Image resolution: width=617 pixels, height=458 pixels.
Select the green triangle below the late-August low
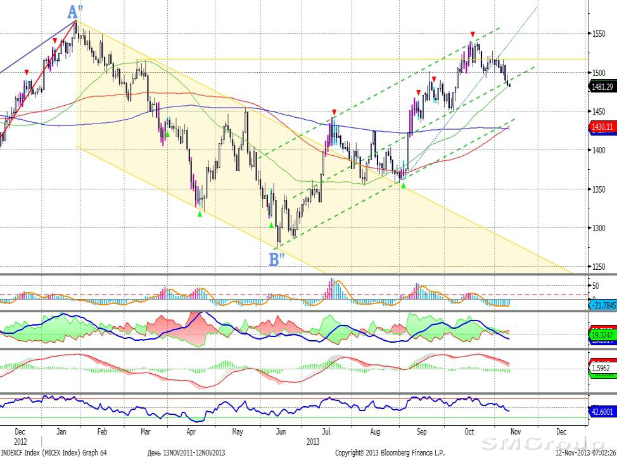click(x=404, y=186)
